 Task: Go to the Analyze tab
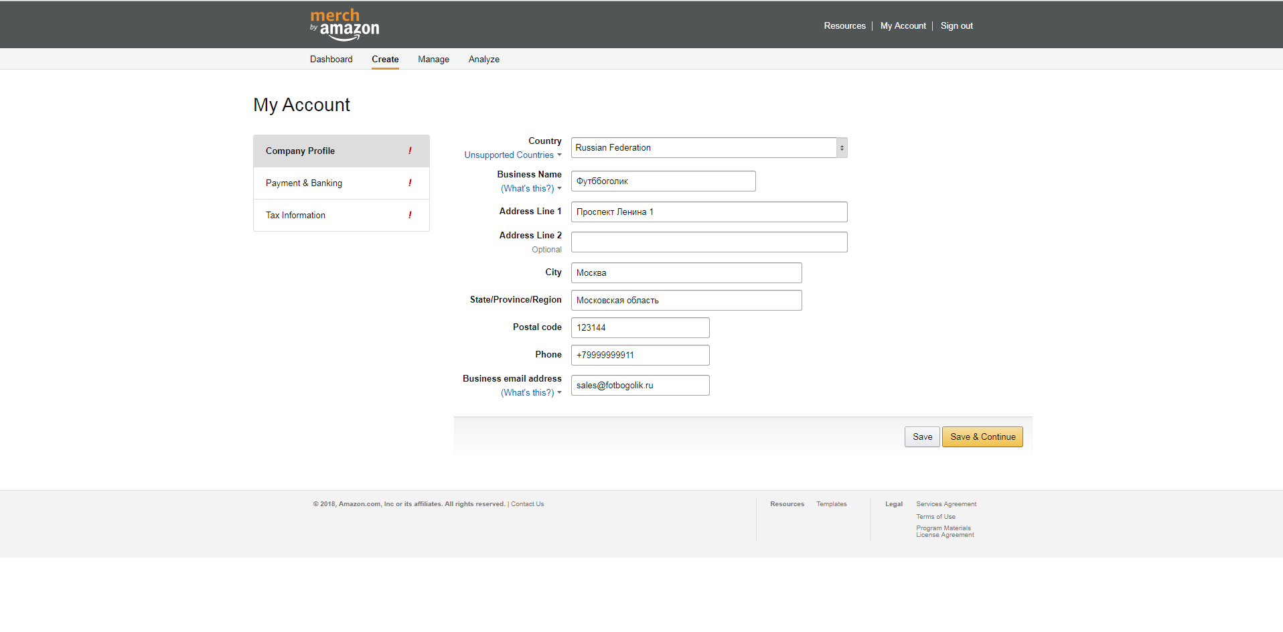pyautogui.click(x=483, y=59)
